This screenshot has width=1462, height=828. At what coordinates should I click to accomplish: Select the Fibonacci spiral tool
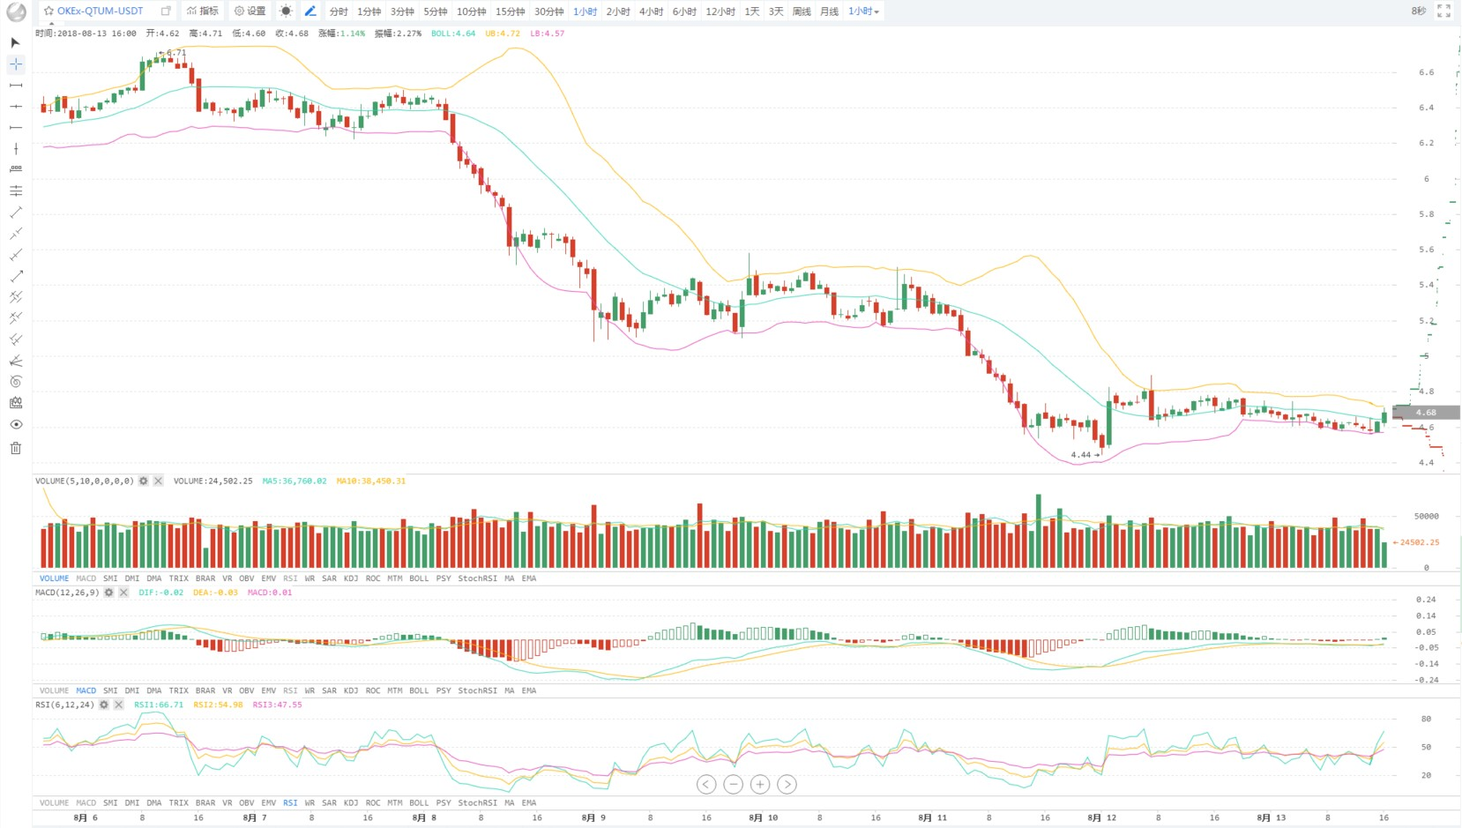pos(16,382)
